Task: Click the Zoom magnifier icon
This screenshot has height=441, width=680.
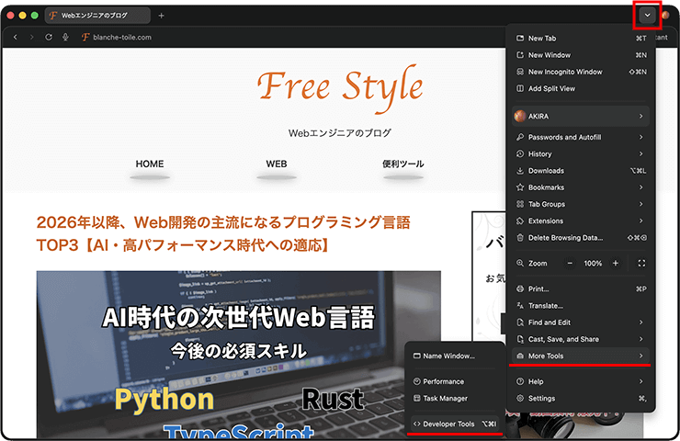Action: (x=520, y=263)
